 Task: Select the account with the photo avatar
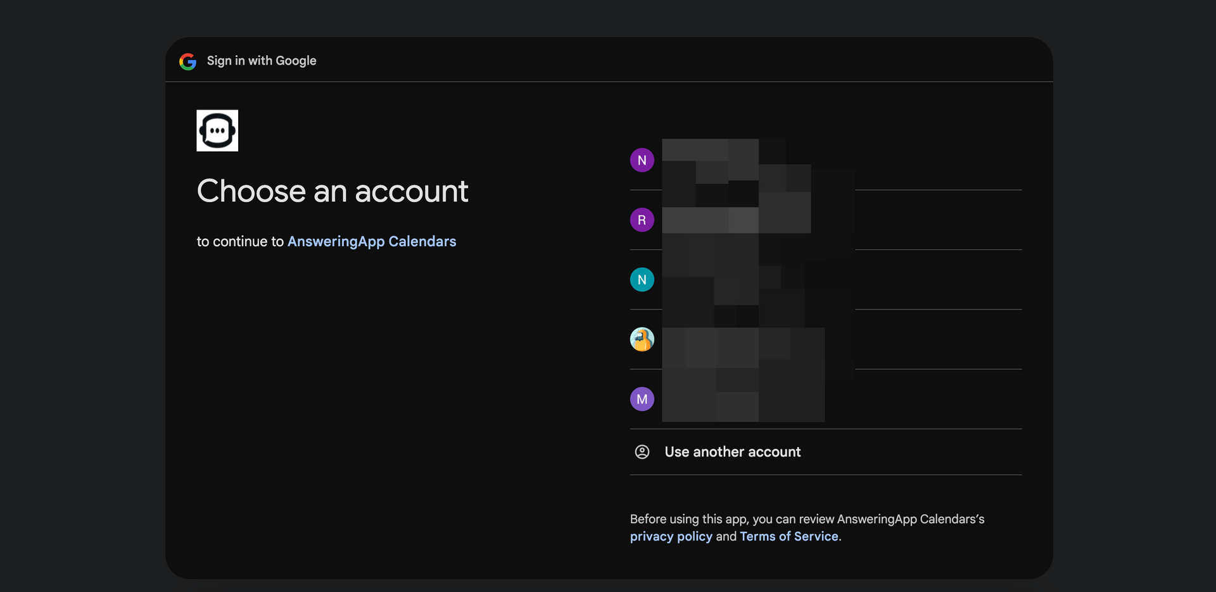pos(825,339)
